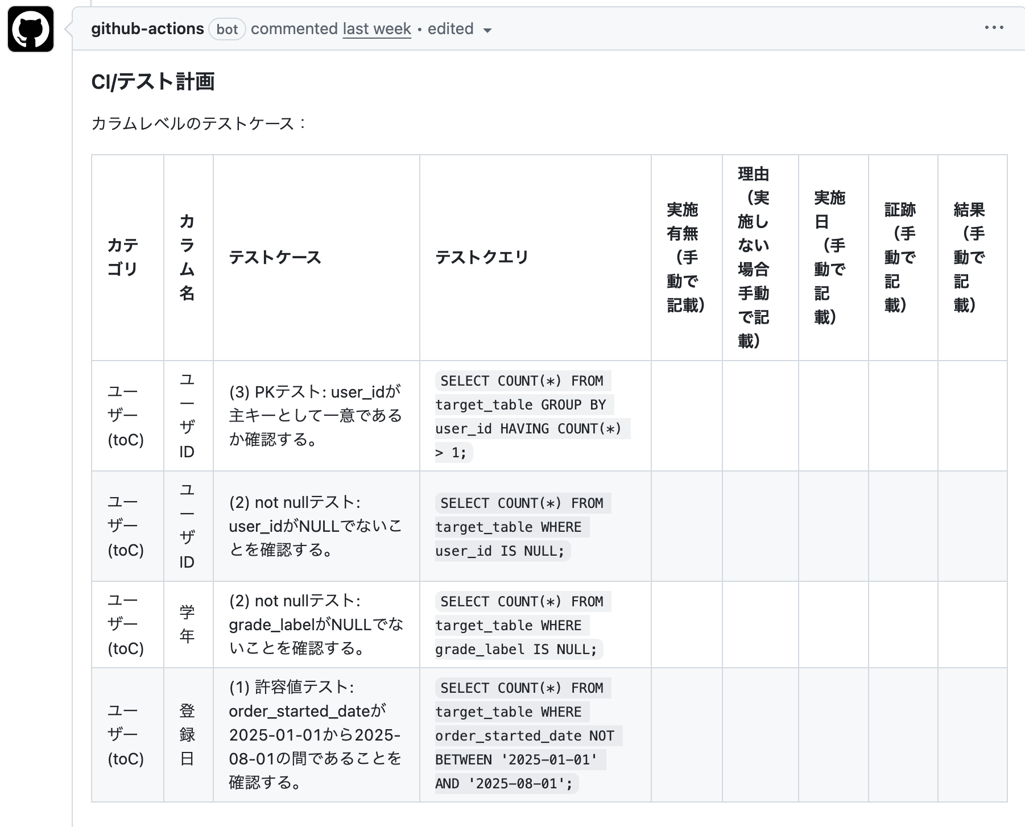Screen dimensions: 1025x827
Task: Click the bot badge next to github-actions
Action: pyautogui.click(x=227, y=30)
